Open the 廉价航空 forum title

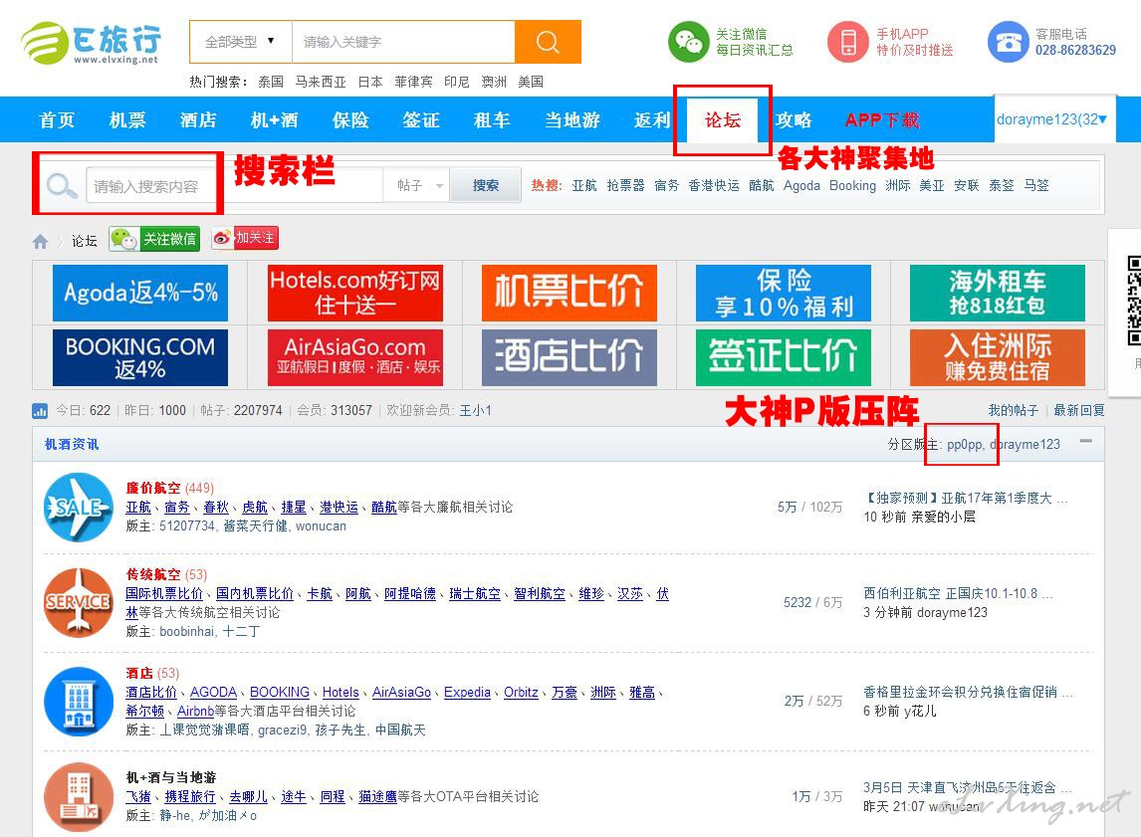click(152, 488)
